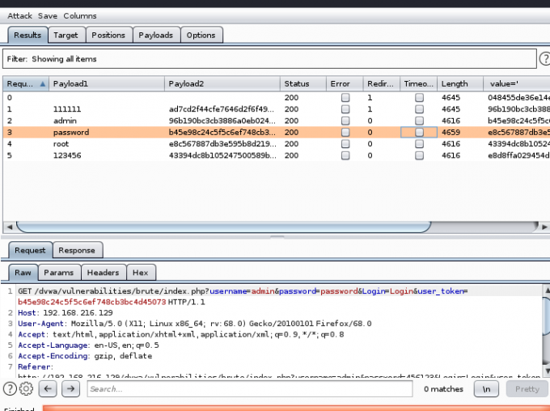Sort by Payload1 column header
This screenshot has width=550, height=411.
click(x=107, y=84)
